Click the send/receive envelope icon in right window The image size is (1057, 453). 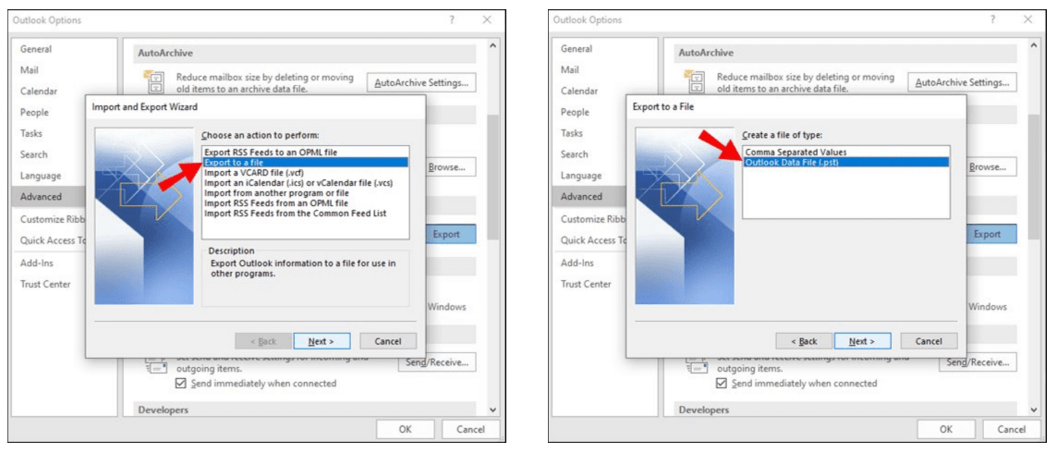click(x=695, y=366)
